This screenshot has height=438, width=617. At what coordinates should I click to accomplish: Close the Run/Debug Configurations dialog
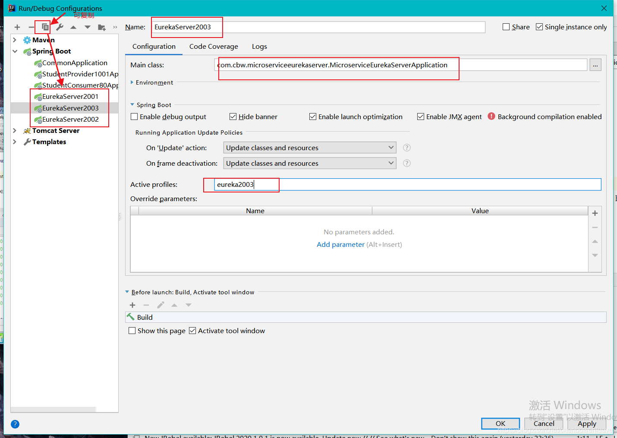click(604, 8)
